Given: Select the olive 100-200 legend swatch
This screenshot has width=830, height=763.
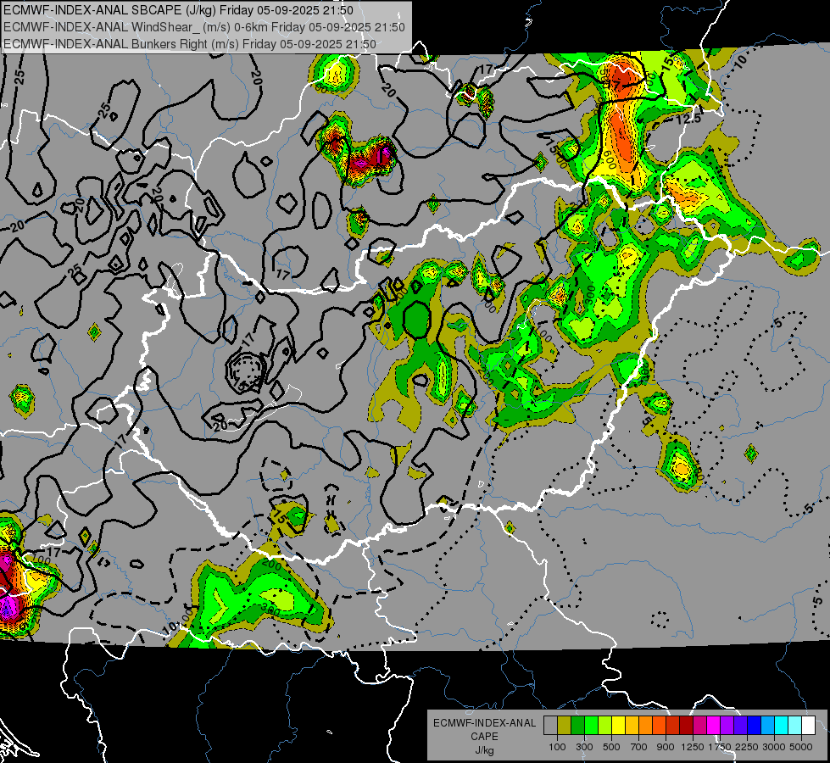Looking at the screenshot, I should [x=565, y=725].
